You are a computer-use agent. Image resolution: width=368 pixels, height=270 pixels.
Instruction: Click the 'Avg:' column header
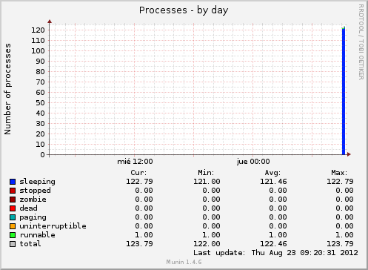click(272, 173)
